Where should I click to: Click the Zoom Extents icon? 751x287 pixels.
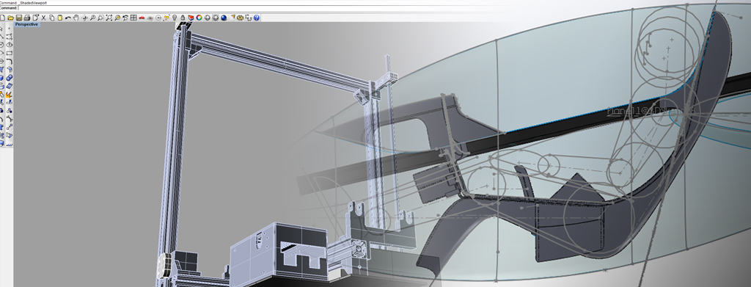(109, 18)
